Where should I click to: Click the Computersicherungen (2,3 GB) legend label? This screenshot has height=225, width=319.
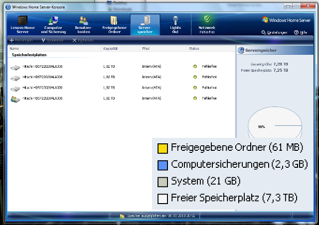click(239, 164)
